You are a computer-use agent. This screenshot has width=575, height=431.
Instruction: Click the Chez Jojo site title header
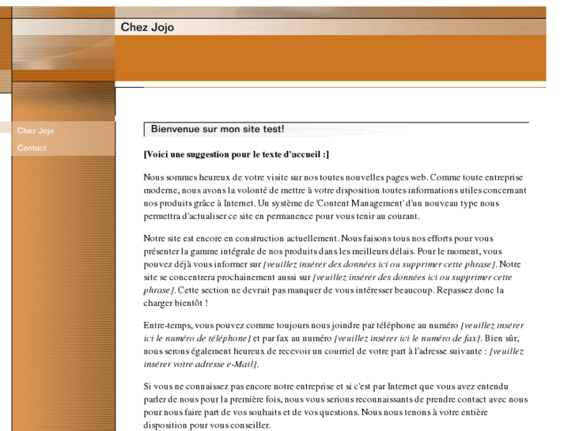point(147,27)
